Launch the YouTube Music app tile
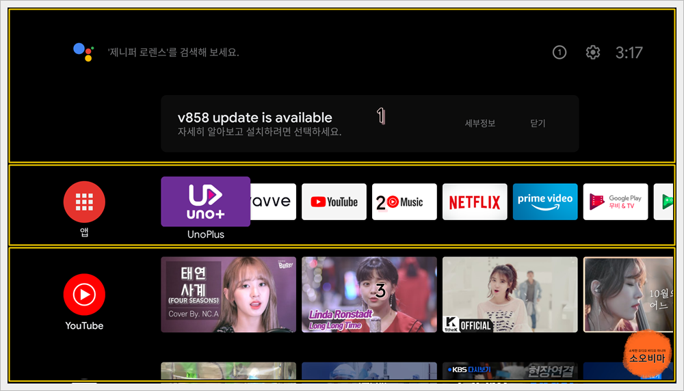Viewport: 684px width, 391px height. (x=404, y=202)
